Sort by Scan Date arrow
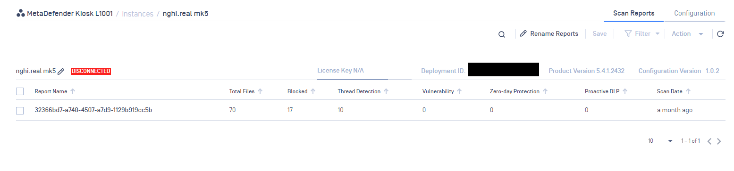 [688, 91]
